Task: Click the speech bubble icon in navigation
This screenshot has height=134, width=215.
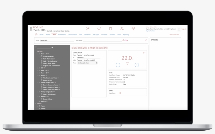Action: pos(36,34)
